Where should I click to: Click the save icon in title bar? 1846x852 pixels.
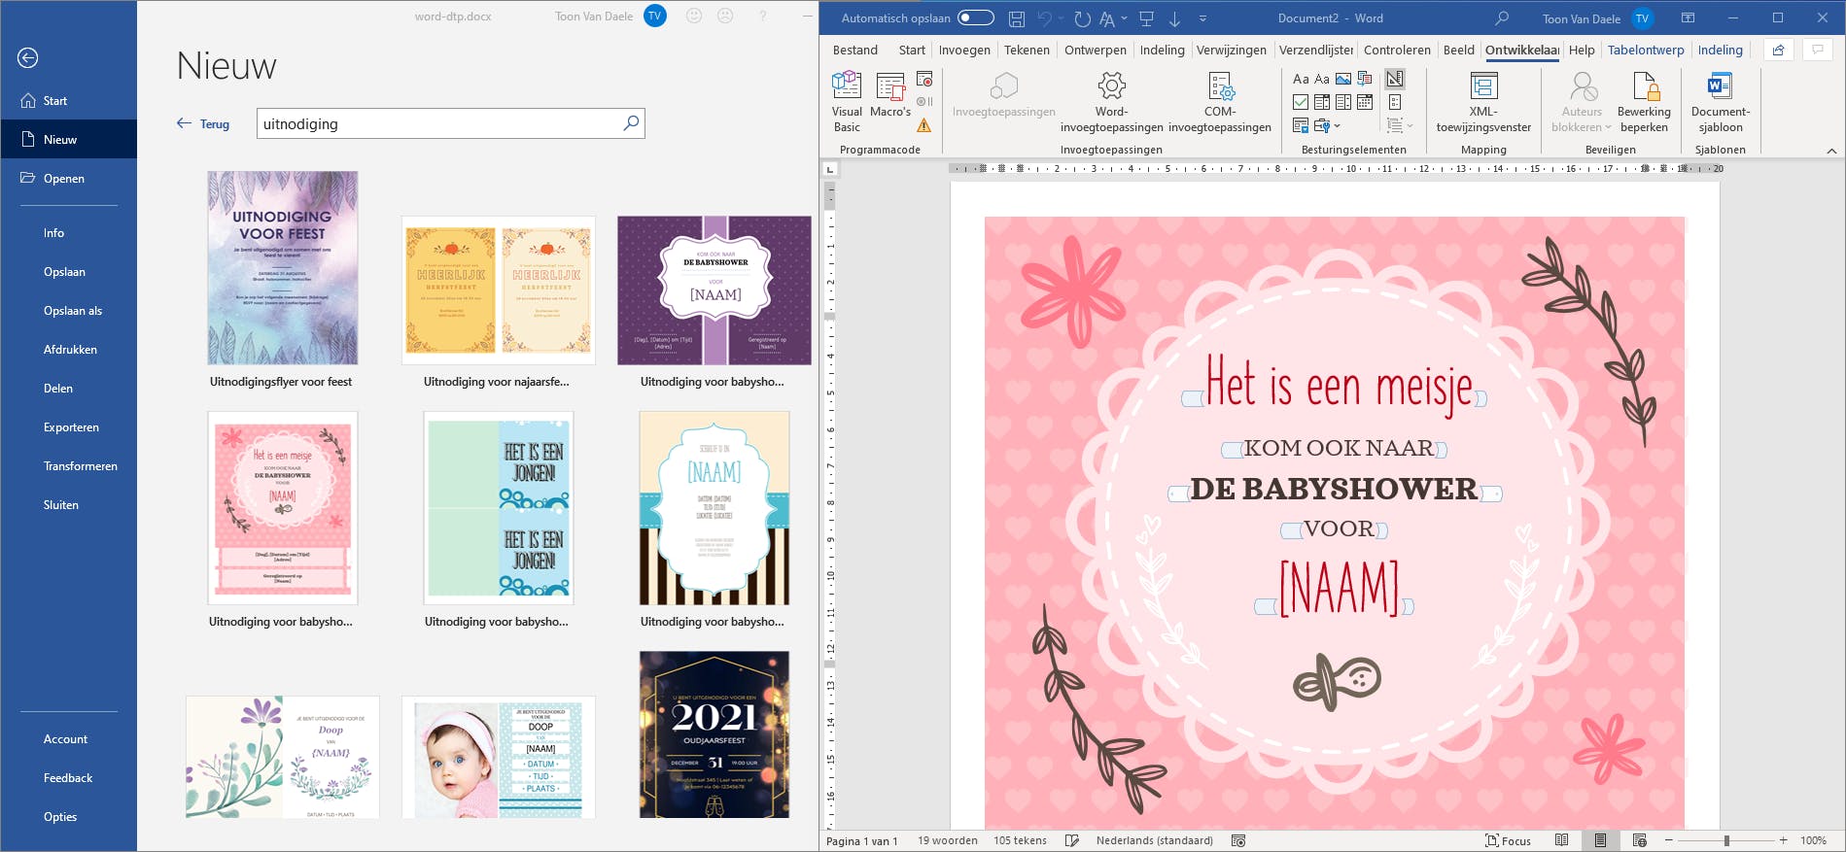1016,18
